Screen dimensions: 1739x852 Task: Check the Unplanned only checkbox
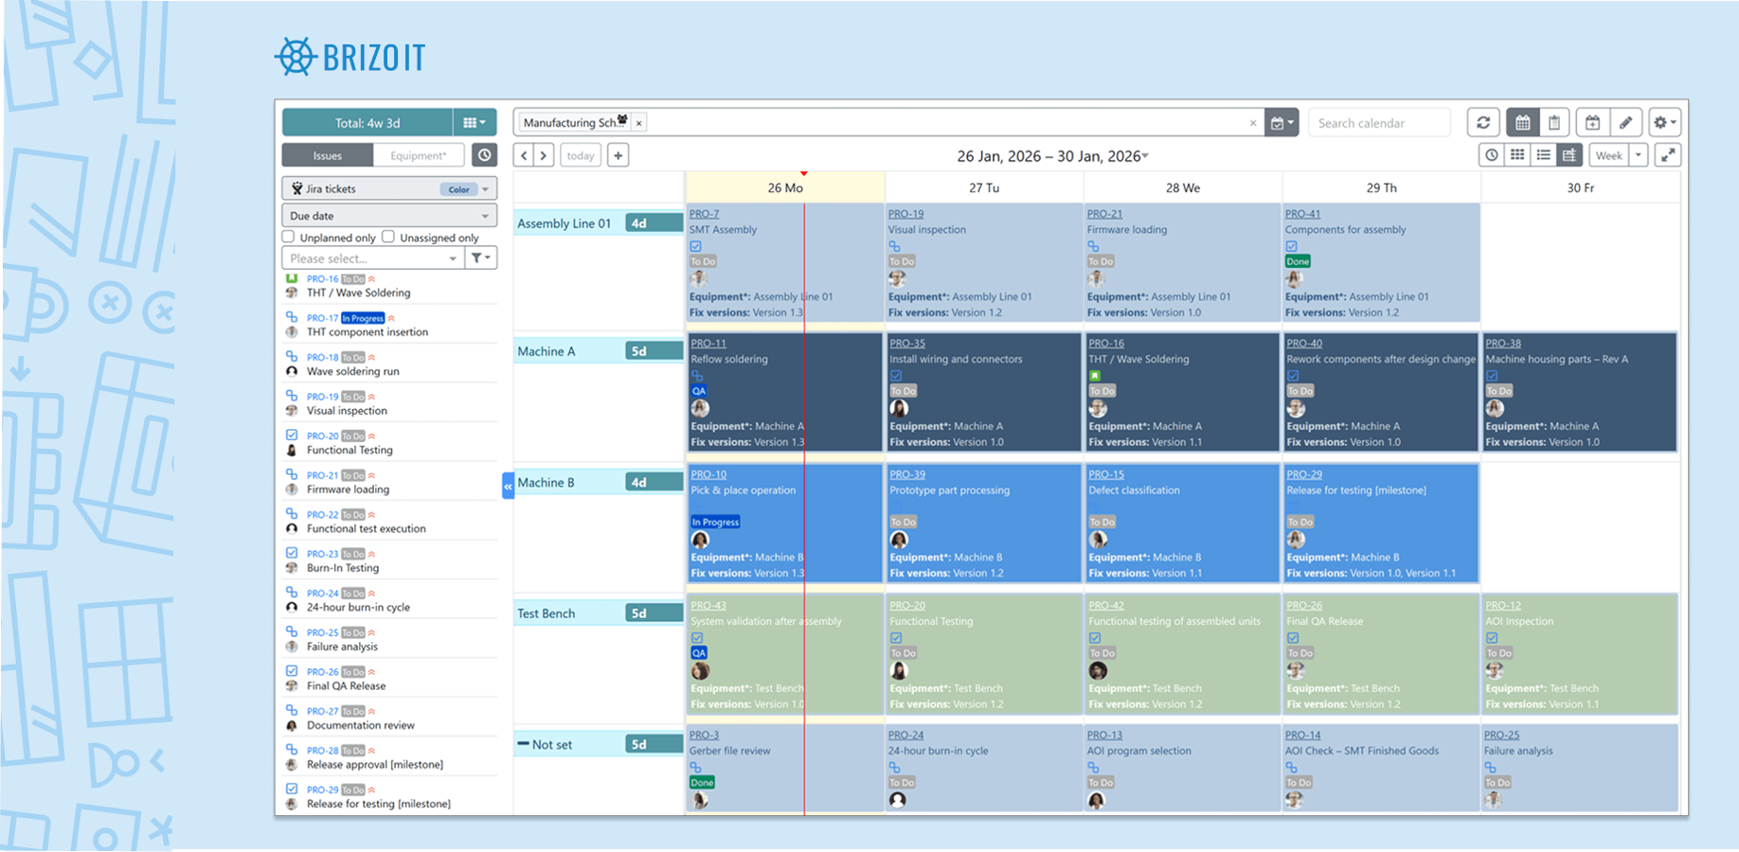pyautogui.click(x=287, y=237)
